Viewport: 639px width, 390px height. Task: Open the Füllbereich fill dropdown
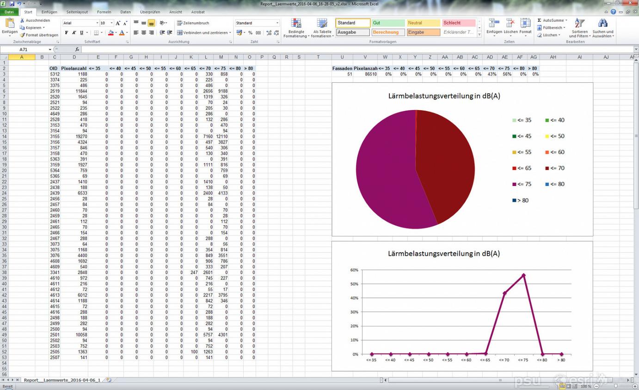(x=553, y=28)
